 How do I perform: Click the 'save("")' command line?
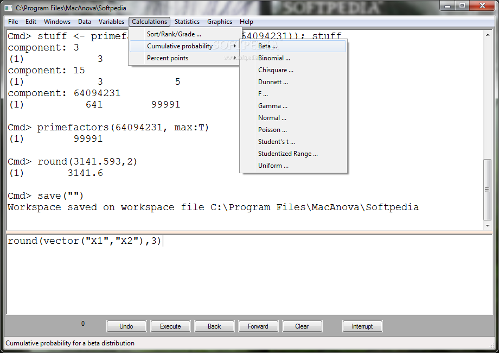pyautogui.click(x=46, y=196)
